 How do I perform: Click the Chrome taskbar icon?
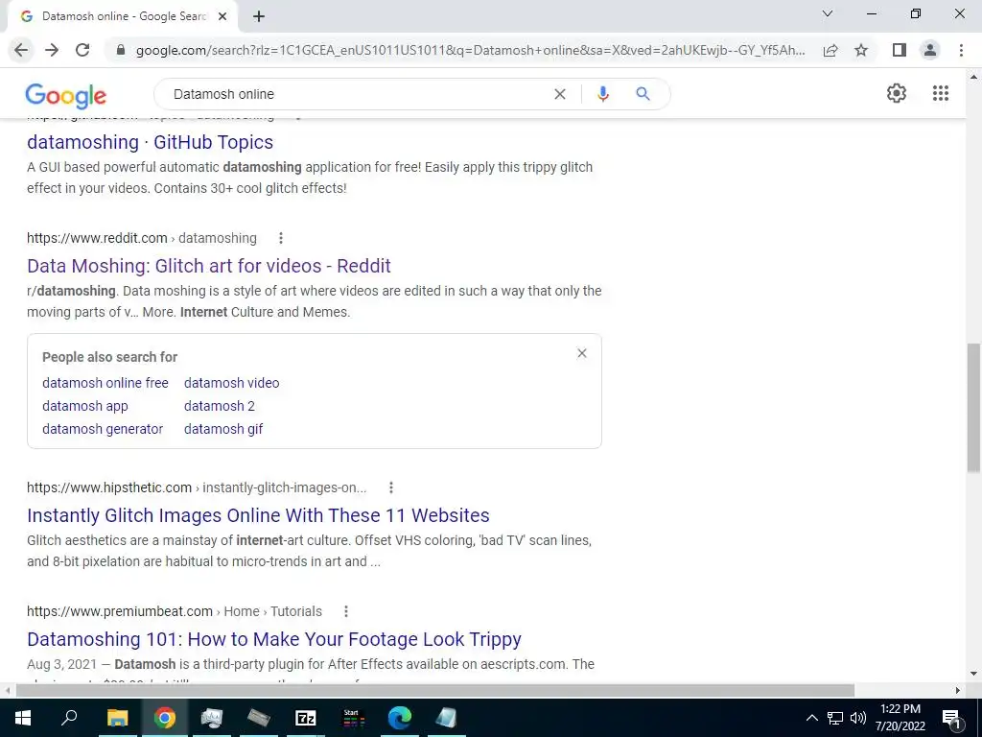click(x=165, y=718)
